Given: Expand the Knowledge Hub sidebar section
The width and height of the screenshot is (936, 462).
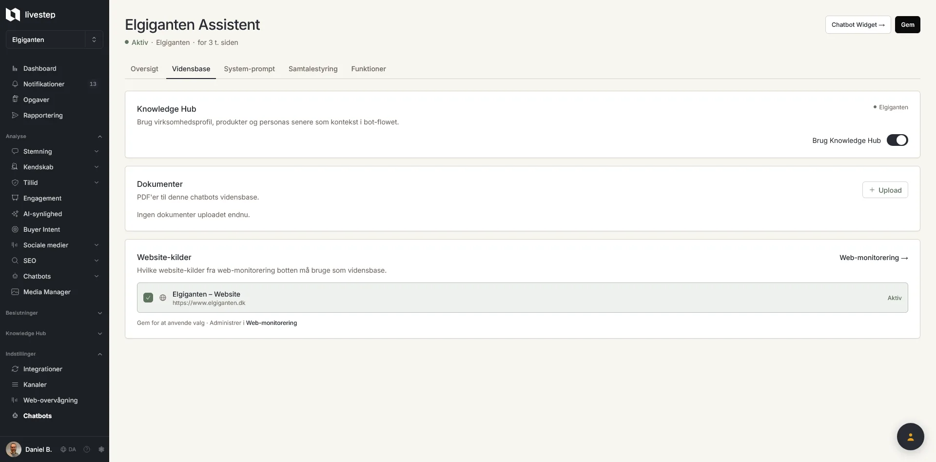Looking at the screenshot, I should [54, 334].
